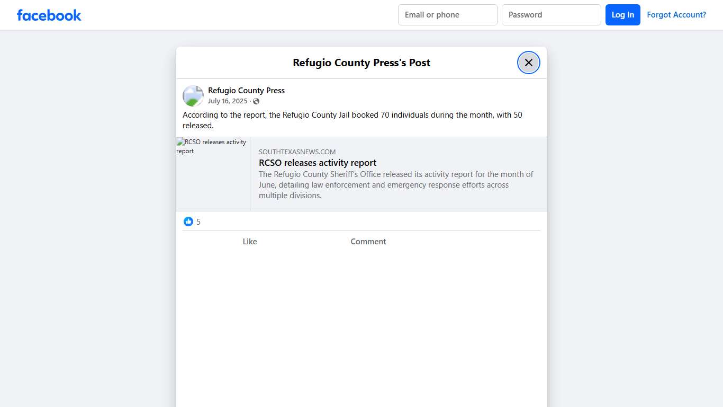
Task: Open the RCSO releases activity report article title
Action: pos(318,163)
